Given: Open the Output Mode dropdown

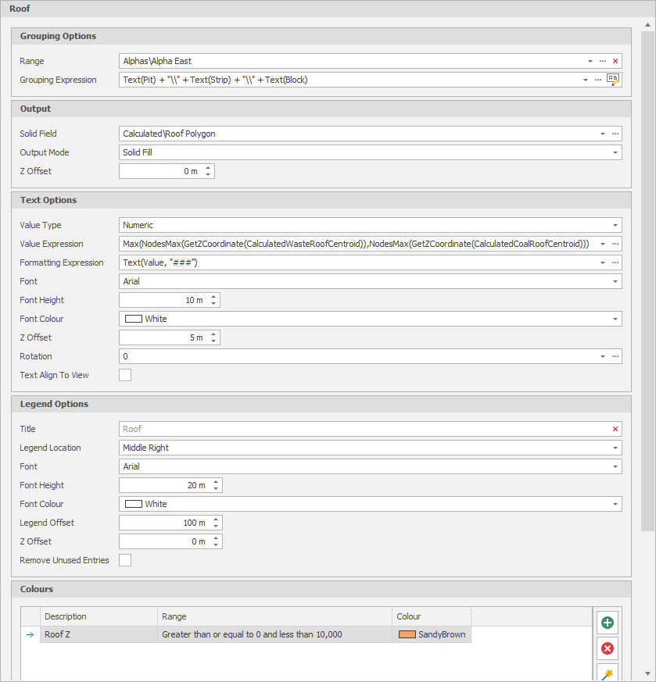Looking at the screenshot, I should tap(614, 152).
